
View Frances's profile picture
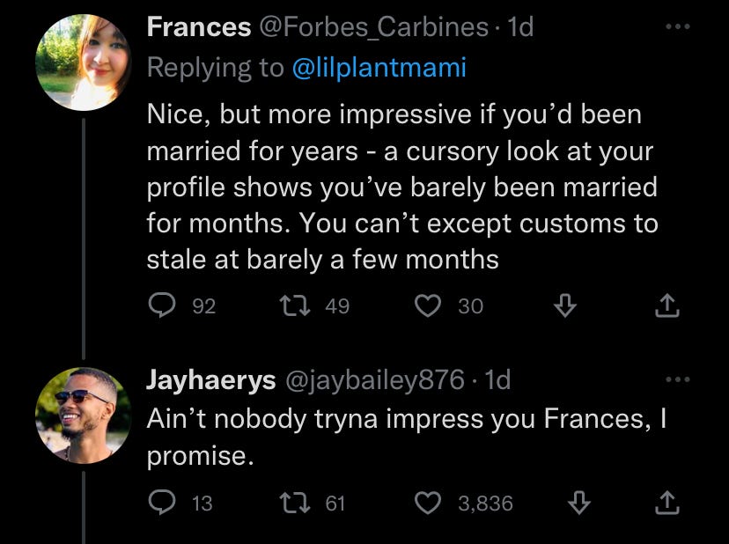coord(82,62)
